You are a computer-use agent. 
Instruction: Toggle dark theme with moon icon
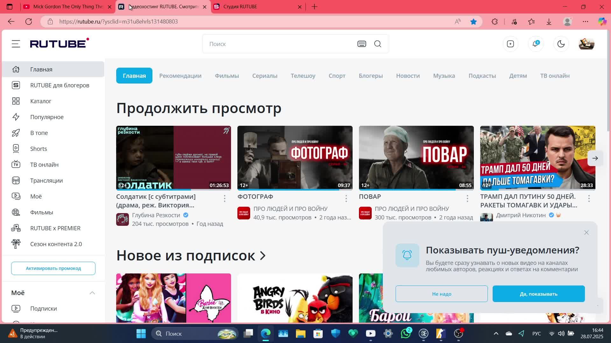point(561,44)
